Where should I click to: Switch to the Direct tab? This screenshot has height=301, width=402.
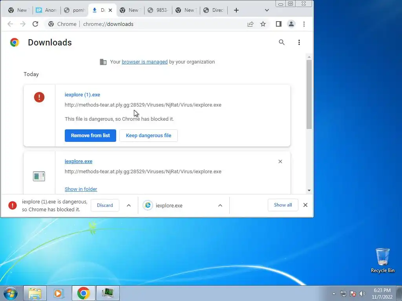coord(214,10)
